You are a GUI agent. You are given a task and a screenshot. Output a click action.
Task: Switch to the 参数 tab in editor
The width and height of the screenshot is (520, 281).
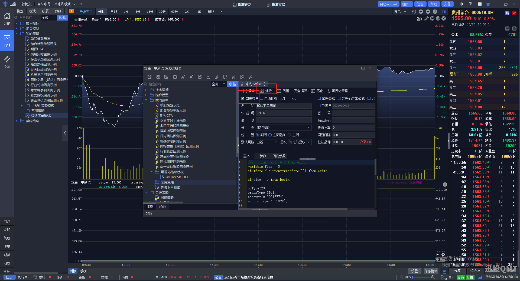pos(263,156)
